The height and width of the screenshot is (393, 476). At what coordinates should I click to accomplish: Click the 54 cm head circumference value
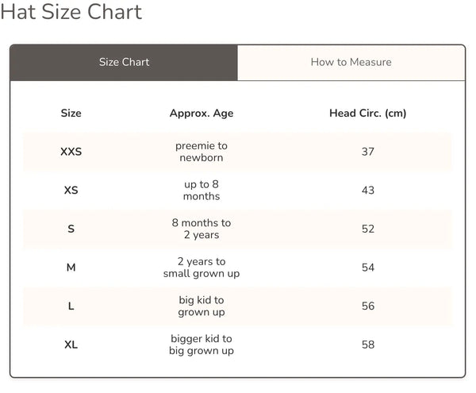pyautogui.click(x=367, y=268)
